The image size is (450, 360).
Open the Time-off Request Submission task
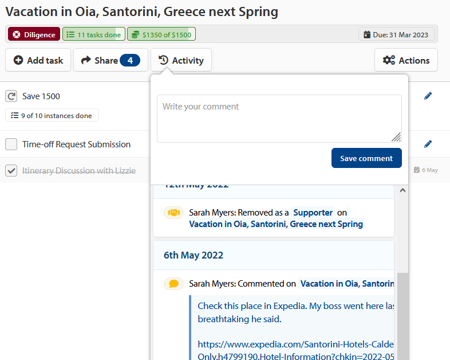(76, 144)
